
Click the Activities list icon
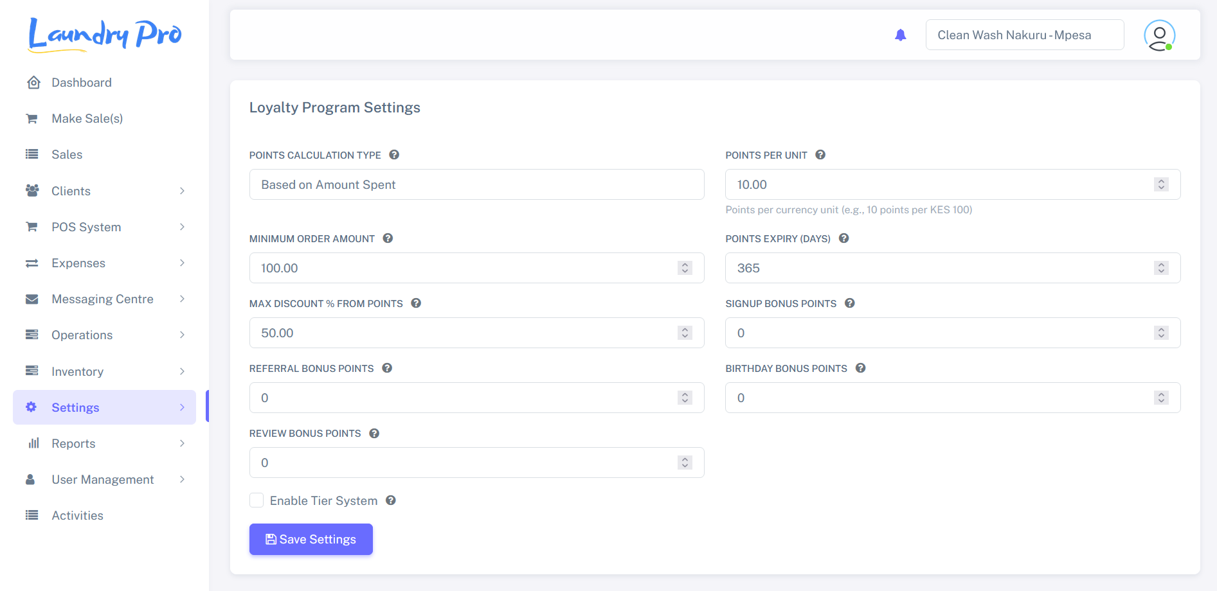[x=32, y=515]
